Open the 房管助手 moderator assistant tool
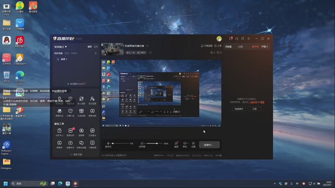Viewport: 335px width, 188px height. 70,144
